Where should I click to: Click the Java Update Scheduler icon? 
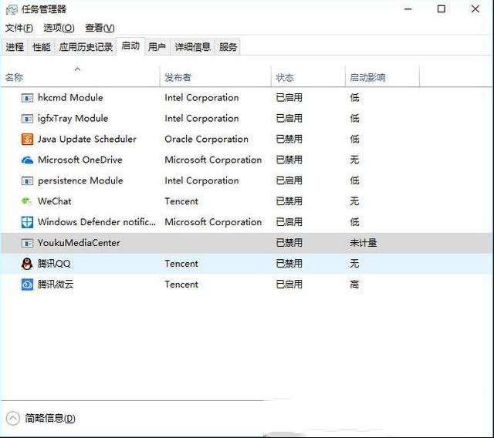(27, 140)
